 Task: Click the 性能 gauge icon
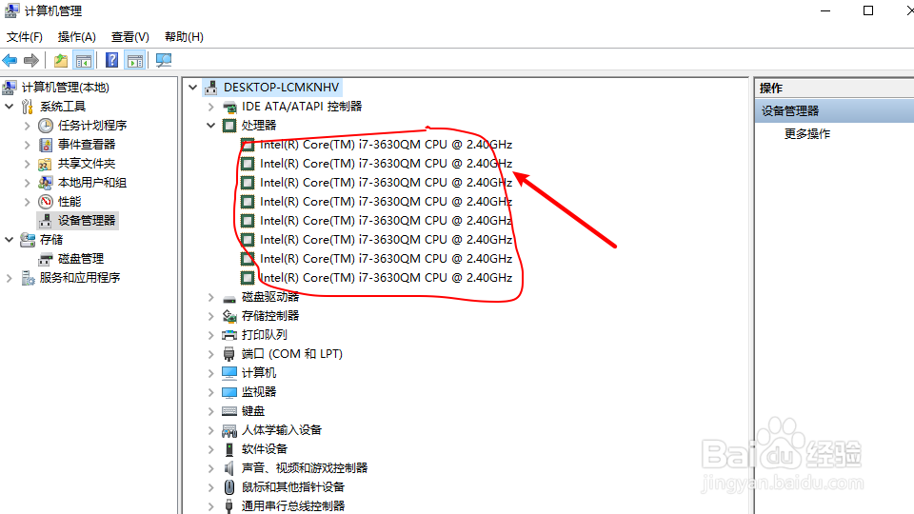pyautogui.click(x=46, y=202)
